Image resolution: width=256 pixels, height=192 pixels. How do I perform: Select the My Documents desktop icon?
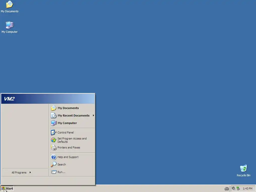(9, 7)
